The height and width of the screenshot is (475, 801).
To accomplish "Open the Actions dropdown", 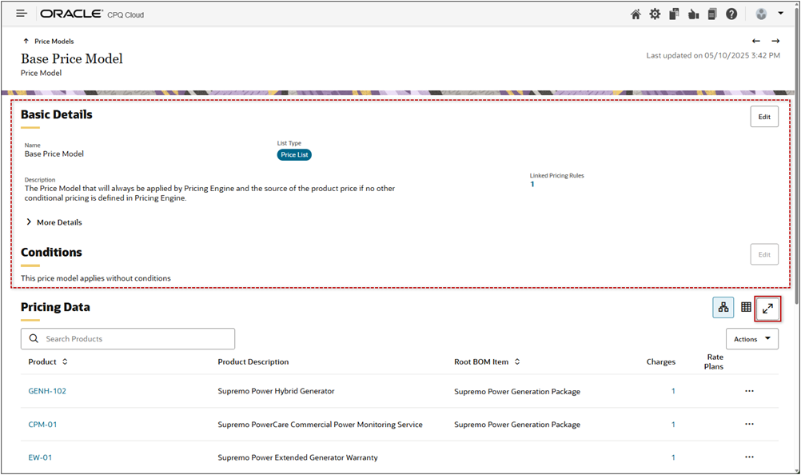I will tap(751, 339).
